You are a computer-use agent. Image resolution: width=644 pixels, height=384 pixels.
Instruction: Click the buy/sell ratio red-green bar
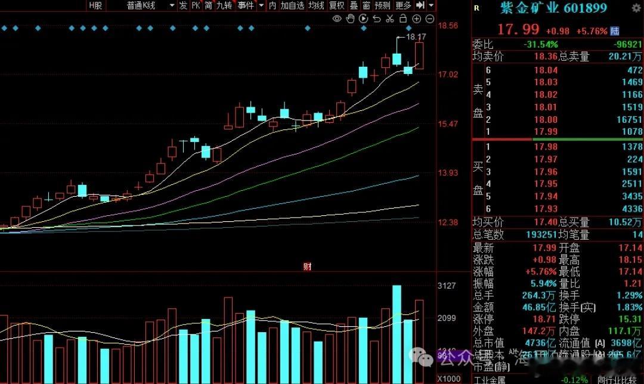[x=558, y=140]
